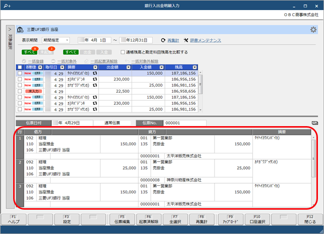Click 神奈川物産株式会社 in journal entry

coord(184,180)
